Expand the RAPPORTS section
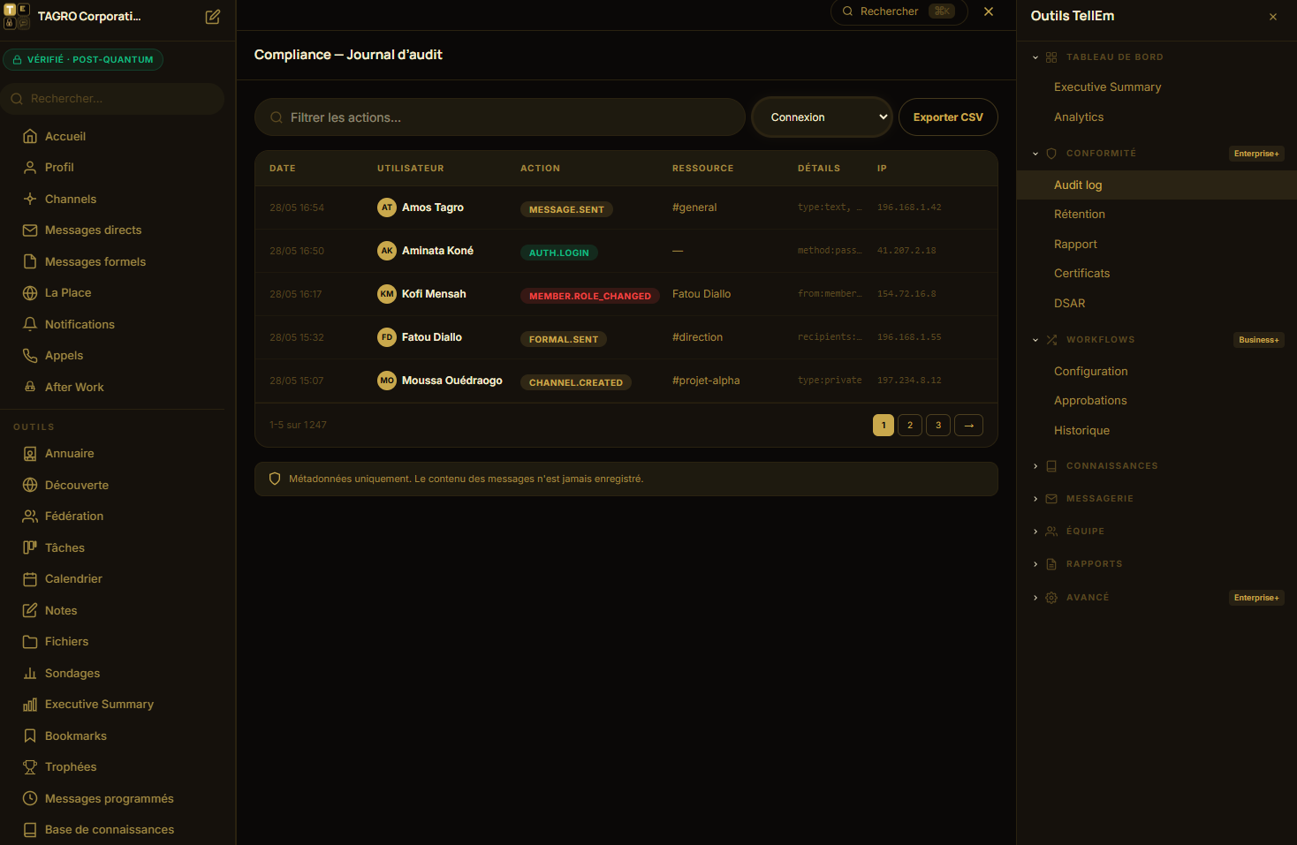Viewport: 1297px width, 845px height. (x=1035, y=564)
